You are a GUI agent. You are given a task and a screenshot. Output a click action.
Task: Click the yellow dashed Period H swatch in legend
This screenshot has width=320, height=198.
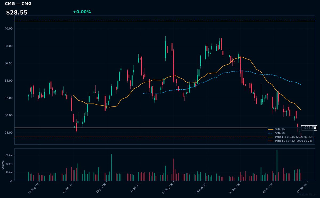point(271,137)
